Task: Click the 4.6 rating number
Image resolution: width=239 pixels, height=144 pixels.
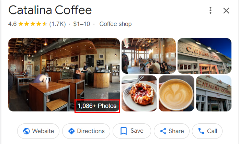Action: (12, 24)
